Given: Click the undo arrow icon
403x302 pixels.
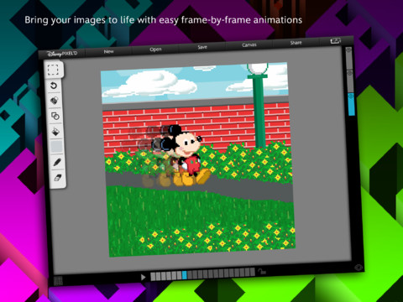Looking at the screenshot, I should [x=54, y=86].
